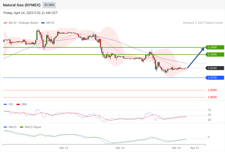Click the RSI 70 level axis label
Viewport: 225px width, 152px height.
pyautogui.click(x=209, y=110)
